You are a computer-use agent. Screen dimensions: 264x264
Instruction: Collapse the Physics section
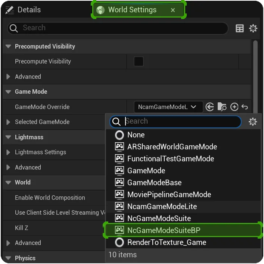tap(8, 258)
